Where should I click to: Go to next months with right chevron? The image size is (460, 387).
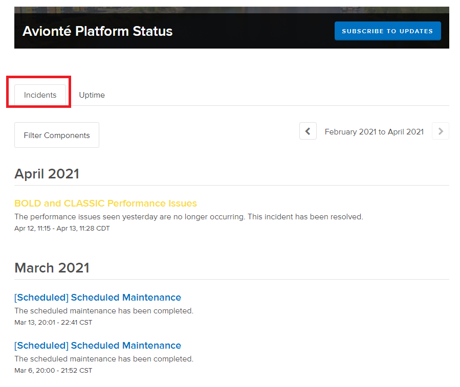click(x=441, y=131)
